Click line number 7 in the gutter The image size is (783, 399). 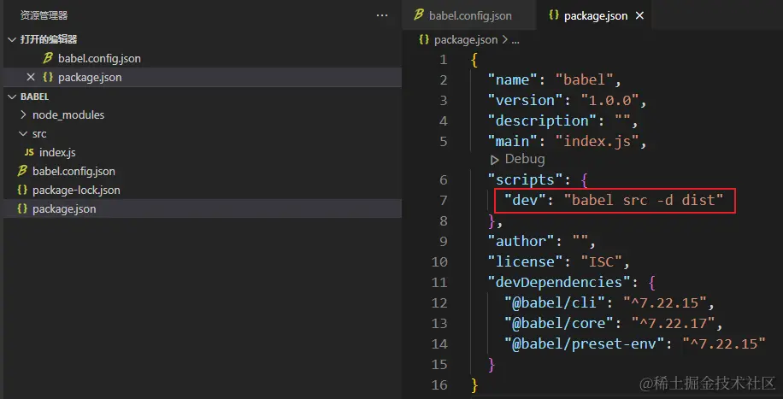(444, 200)
